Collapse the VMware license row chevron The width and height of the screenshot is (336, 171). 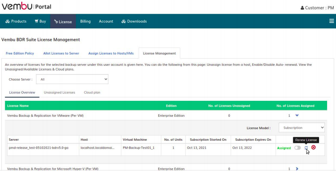coord(297,115)
